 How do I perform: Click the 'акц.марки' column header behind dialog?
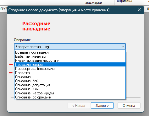[x=94, y=3]
